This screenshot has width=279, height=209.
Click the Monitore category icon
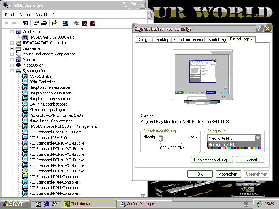pyautogui.click(x=18, y=60)
